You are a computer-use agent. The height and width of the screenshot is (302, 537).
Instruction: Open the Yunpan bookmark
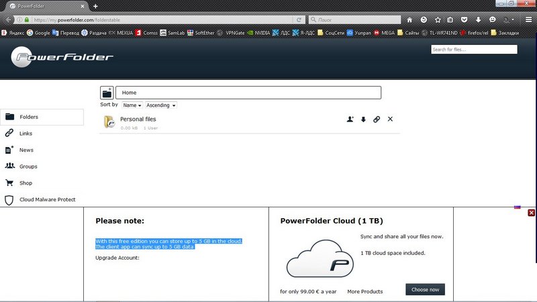(x=359, y=33)
